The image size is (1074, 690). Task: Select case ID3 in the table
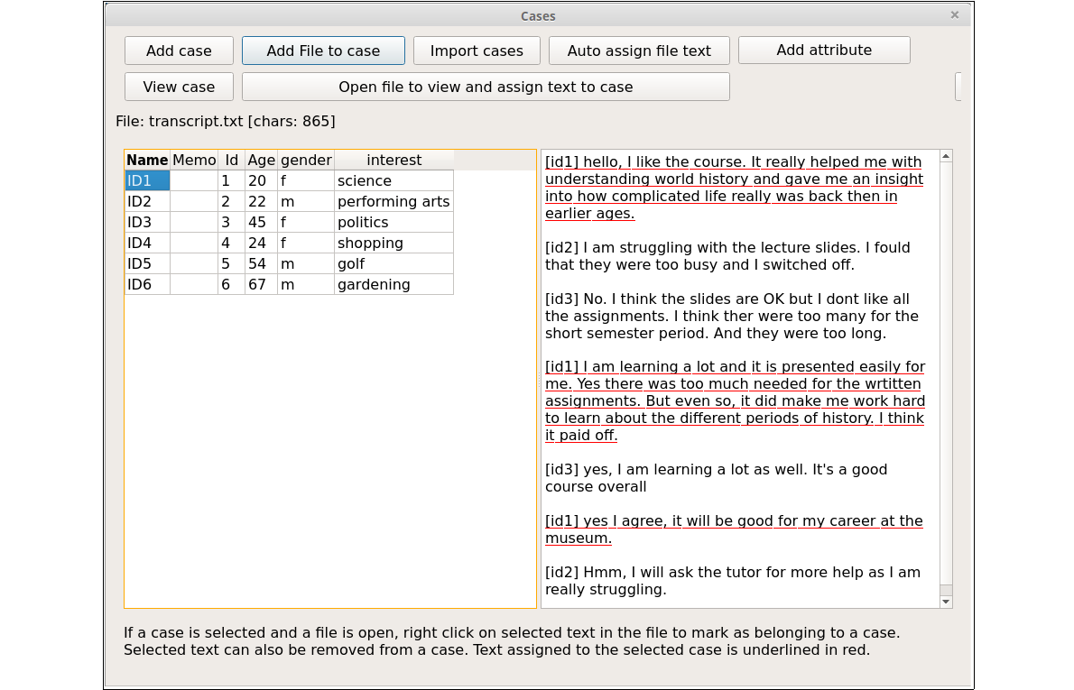click(147, 222)
